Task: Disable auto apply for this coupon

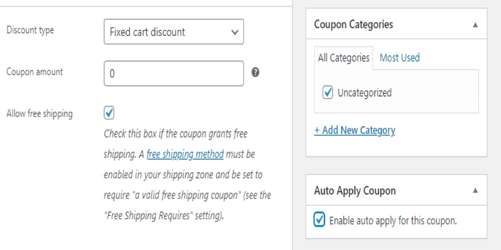Action: (x=319, y=219)
